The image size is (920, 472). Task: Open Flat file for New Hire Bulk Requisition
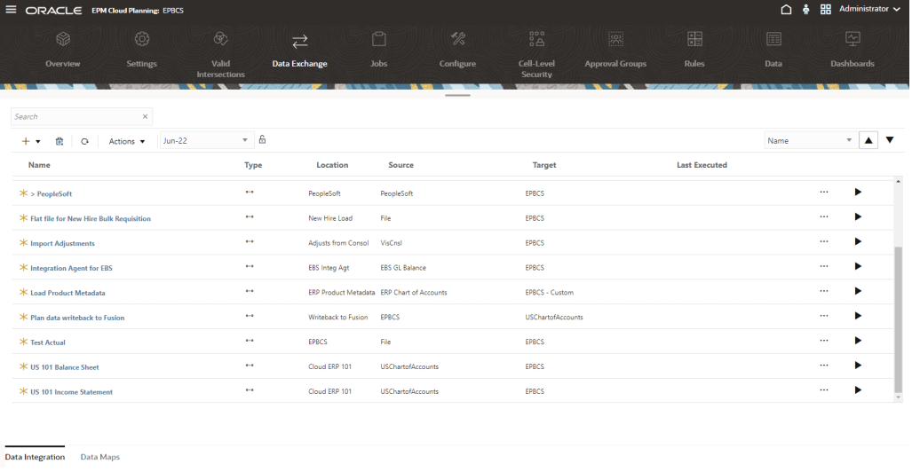click(91, 219)
